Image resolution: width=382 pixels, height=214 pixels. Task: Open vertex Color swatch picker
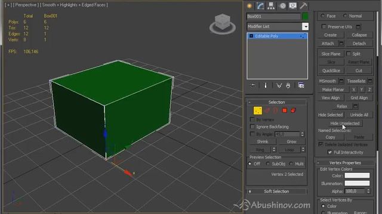(357, 175)
